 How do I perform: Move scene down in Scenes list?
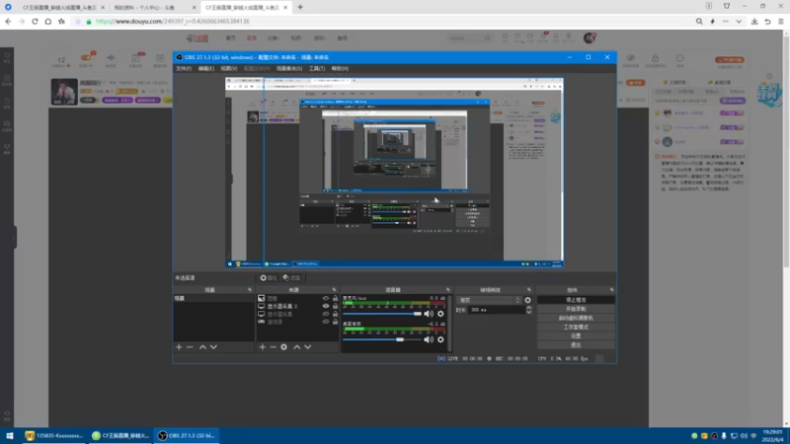click(213, 347)
